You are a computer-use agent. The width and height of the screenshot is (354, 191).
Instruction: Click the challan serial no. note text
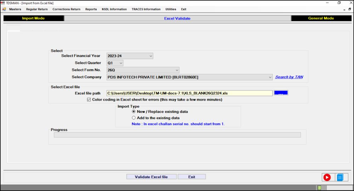point(178,124)
